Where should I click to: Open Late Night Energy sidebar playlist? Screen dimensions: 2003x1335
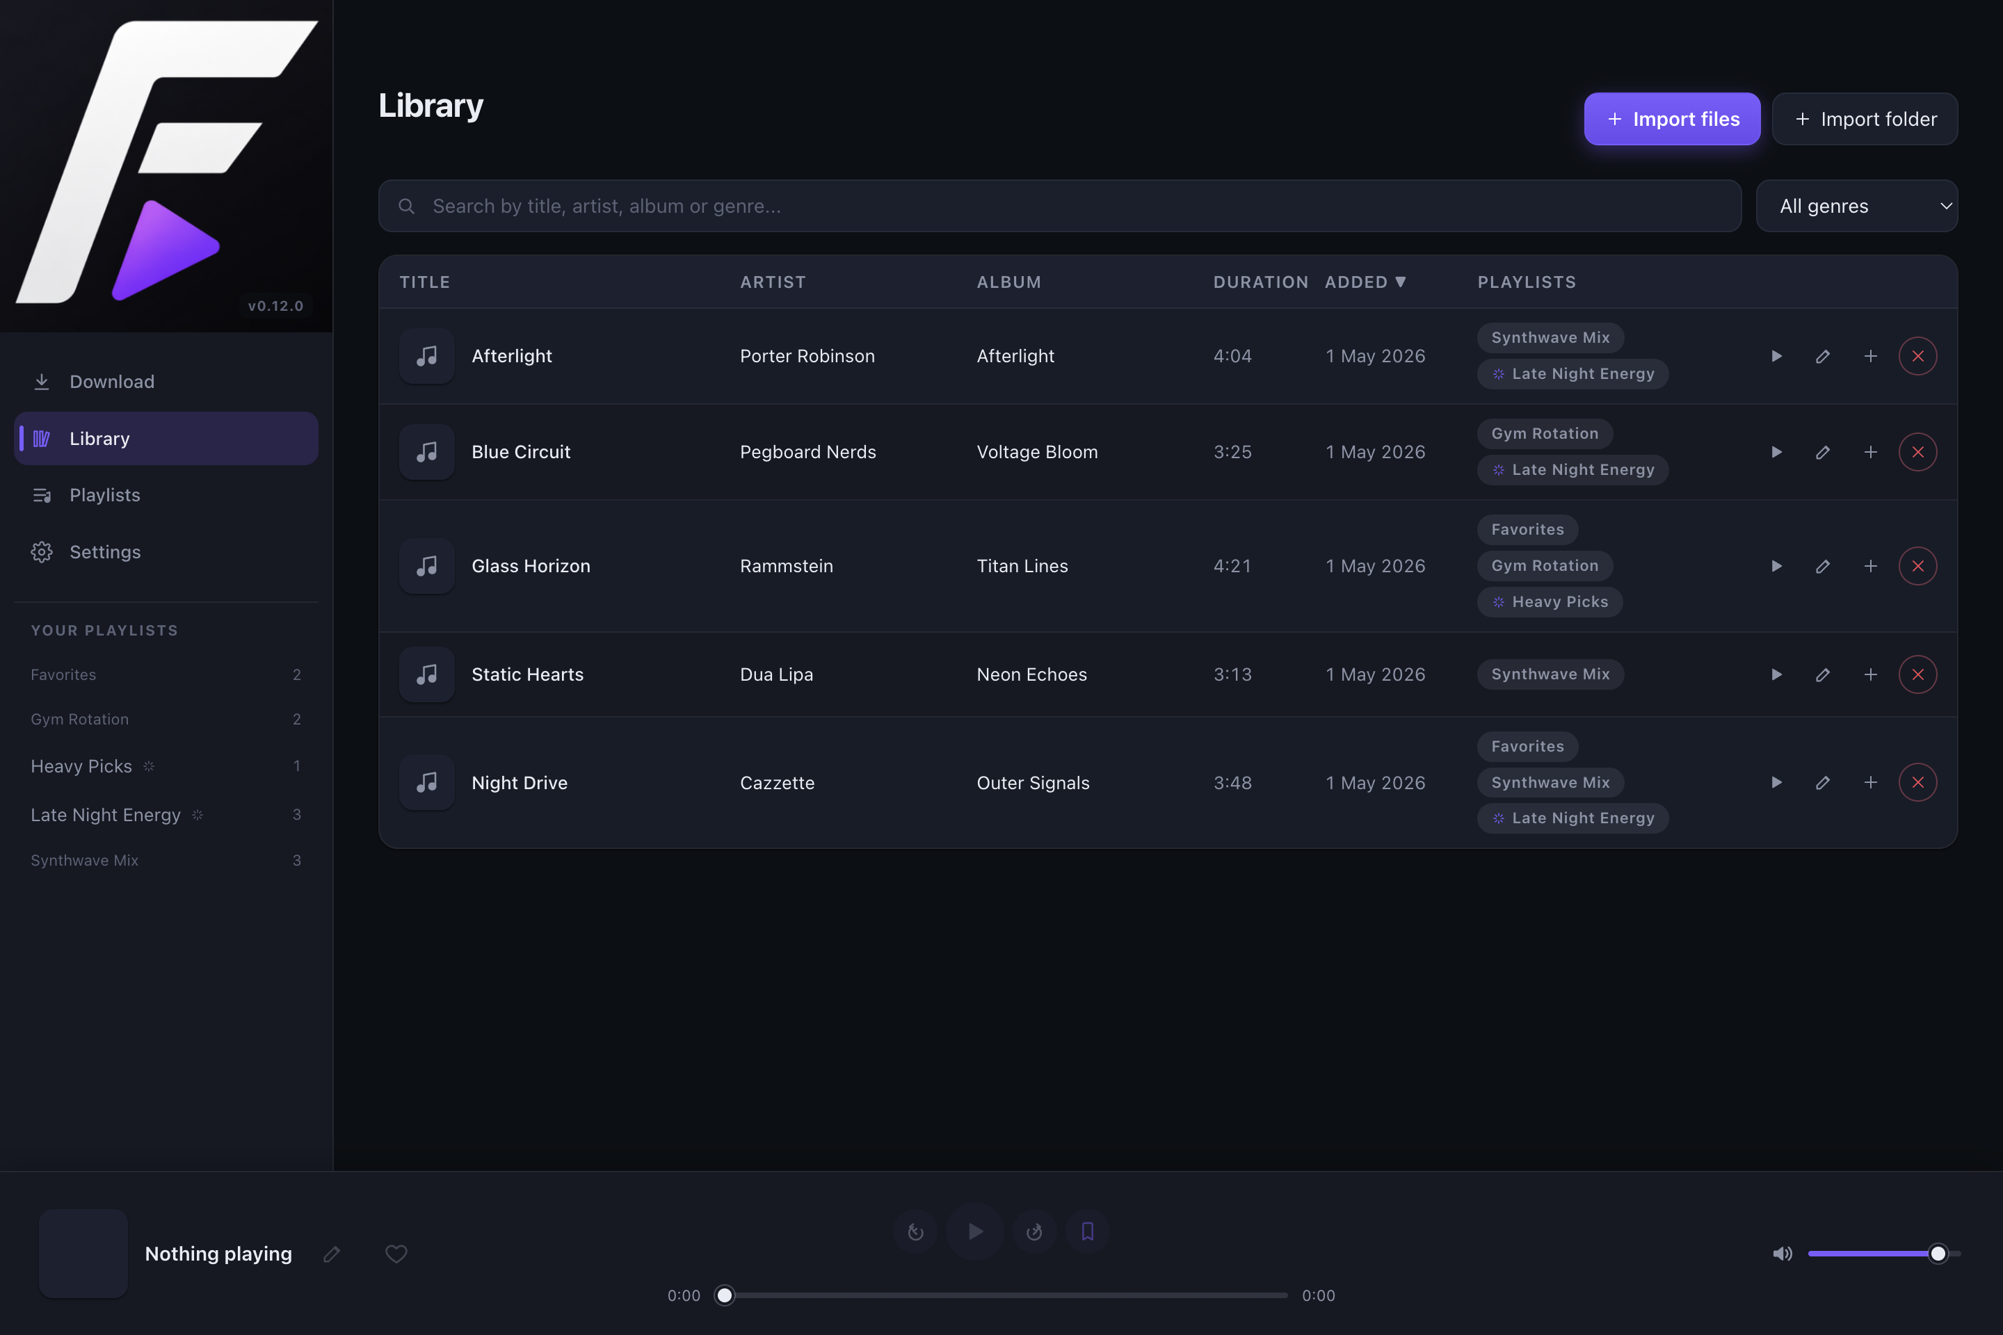166,815
